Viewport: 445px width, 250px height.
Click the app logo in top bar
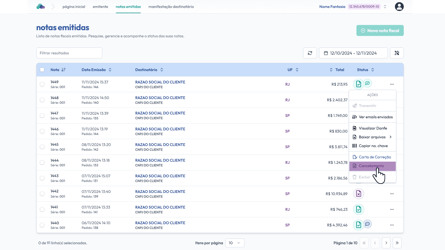[x=41, y=7]
